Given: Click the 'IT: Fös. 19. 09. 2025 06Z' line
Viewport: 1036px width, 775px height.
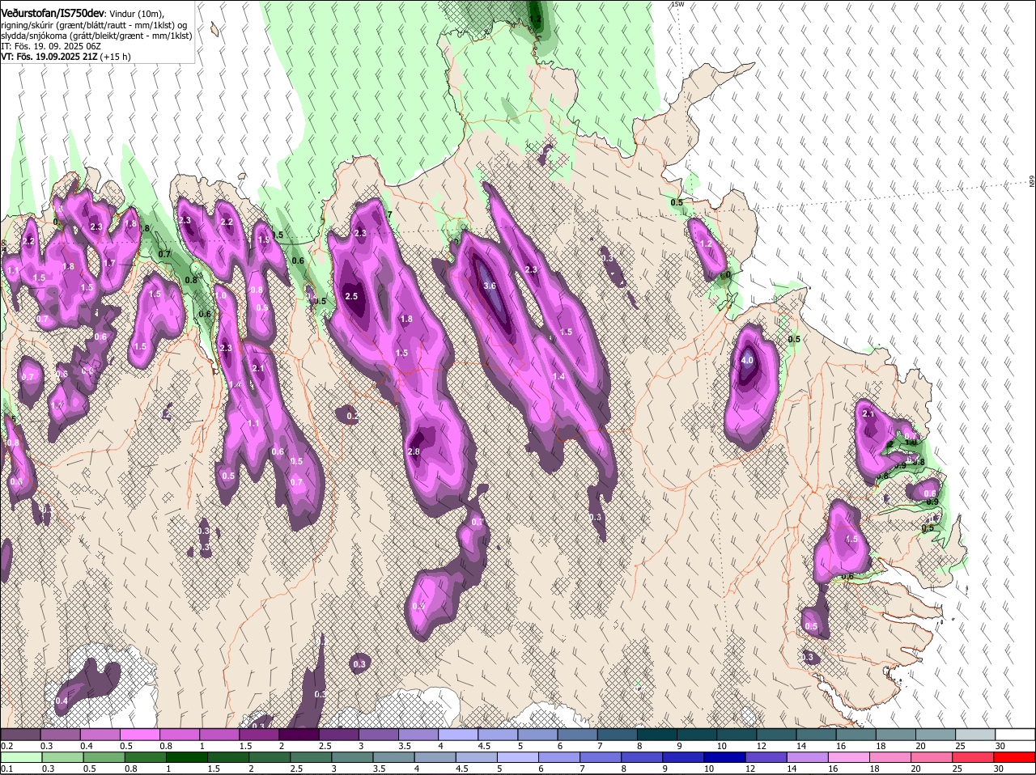Looking at the screenshot, I should click(x=51, y=46).
